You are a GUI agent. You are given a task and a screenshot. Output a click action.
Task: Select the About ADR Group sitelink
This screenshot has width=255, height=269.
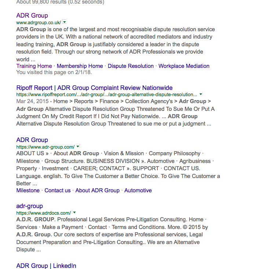[97, 190]
